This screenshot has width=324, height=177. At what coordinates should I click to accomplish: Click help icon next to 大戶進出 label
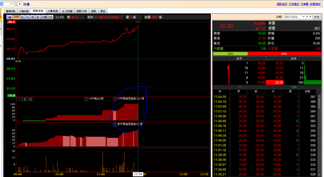click(x=86, y=99)
